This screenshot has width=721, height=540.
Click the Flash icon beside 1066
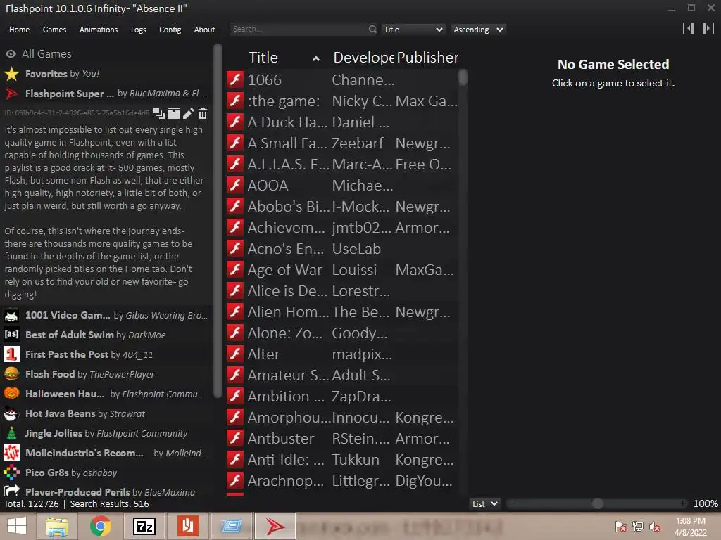point(235,79)
